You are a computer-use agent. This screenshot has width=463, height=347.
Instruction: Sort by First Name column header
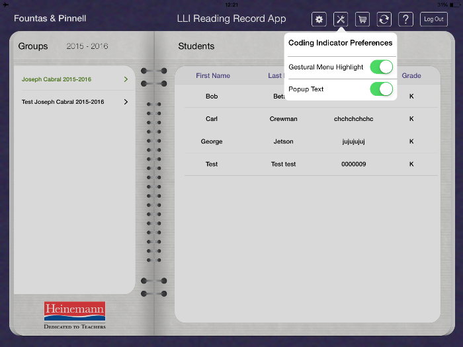[213, 76]
